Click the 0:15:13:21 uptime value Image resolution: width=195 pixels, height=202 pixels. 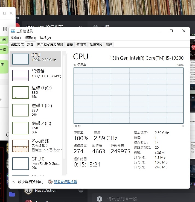pyautogui.click(x=87, y=165)
